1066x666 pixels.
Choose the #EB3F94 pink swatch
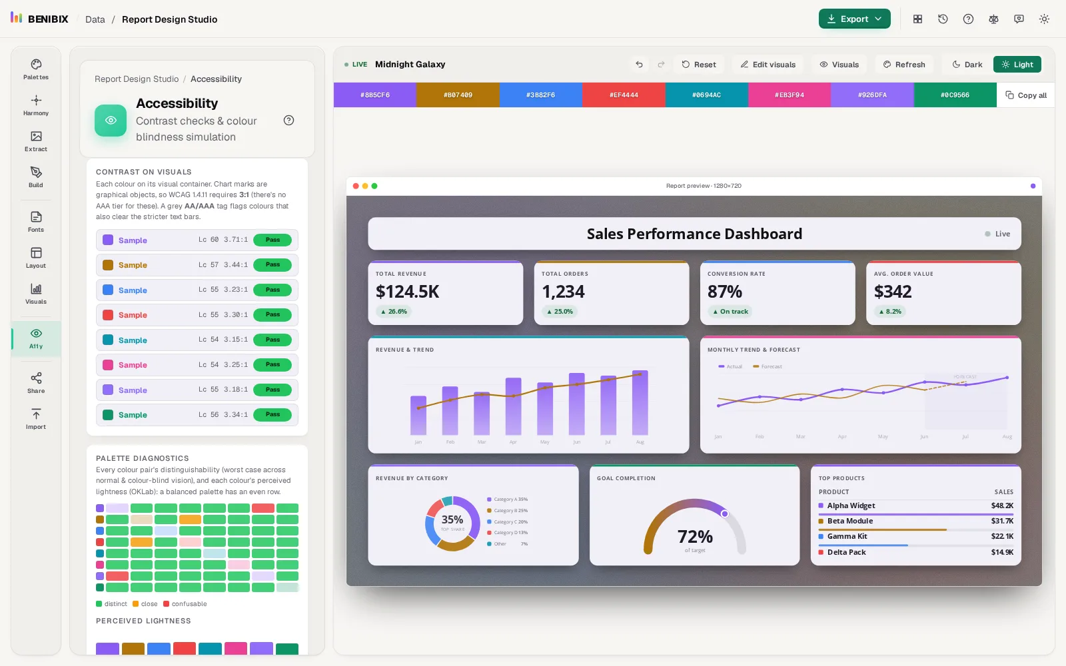pyautogui.click(x=790, y=95)
